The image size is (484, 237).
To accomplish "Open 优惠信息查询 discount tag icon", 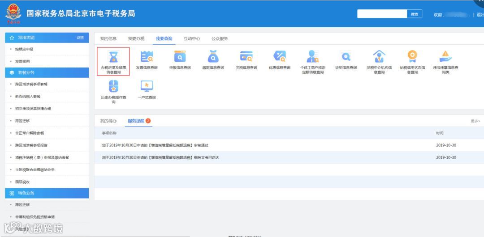I will (280, 57).
